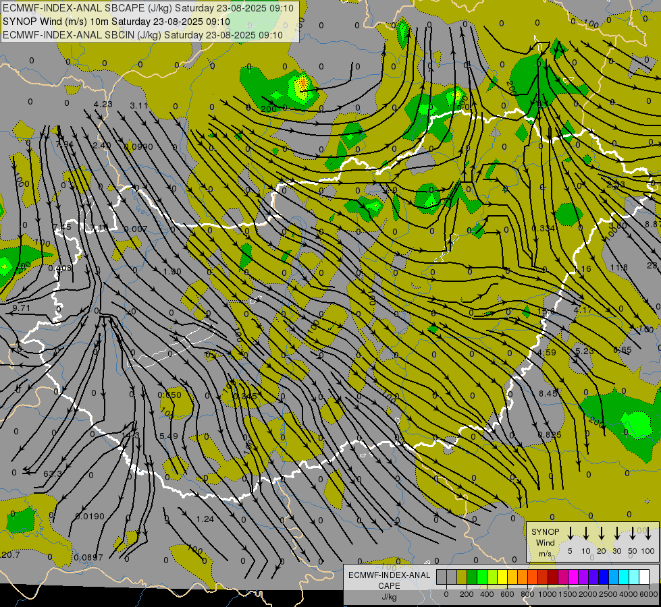Click the 10 m/s wind arrow in legend

point(585,533)
